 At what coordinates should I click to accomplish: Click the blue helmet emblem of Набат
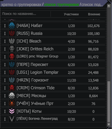tap(12, 25)
